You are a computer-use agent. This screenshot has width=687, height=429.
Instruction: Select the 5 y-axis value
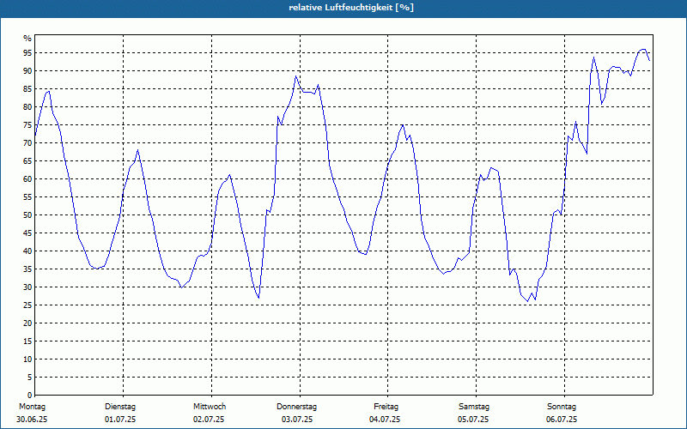[x=29, y=378]
